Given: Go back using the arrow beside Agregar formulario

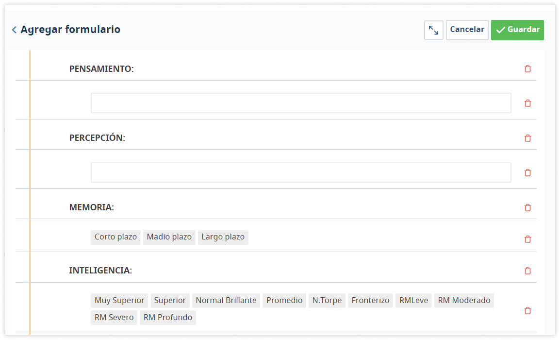Looking at the screenshot, I should click(x=14, y=30).
